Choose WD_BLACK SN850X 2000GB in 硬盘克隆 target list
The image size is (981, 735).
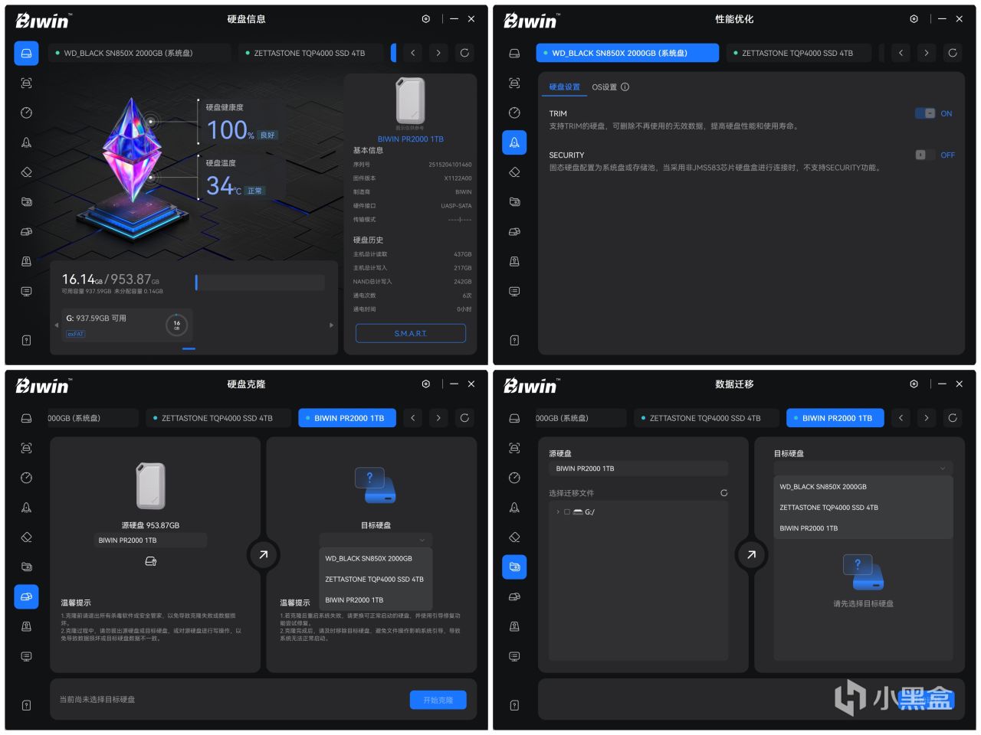click(x=376, y=559)
